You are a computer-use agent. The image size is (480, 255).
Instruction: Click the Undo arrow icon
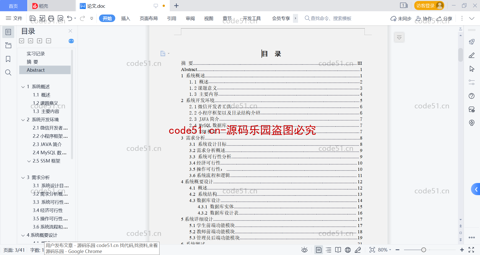[x=69, y=18]
